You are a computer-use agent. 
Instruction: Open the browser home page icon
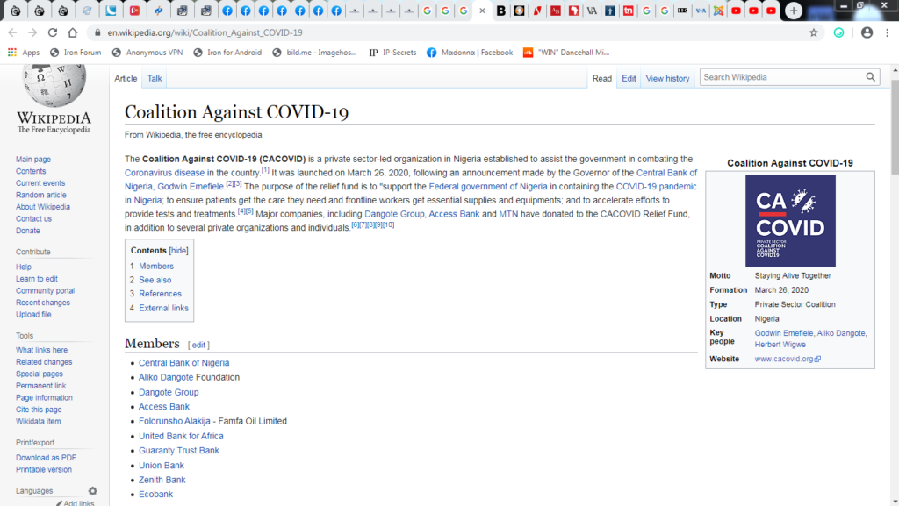click(73, 32)
